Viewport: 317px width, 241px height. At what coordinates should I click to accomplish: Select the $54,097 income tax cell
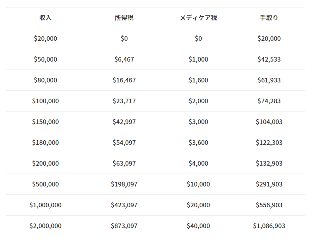coord(124,143)
